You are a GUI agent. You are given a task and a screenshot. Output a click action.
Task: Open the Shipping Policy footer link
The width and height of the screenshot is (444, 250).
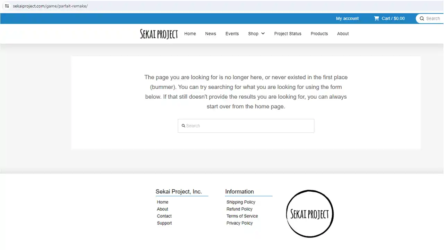(x=241, y=202)
